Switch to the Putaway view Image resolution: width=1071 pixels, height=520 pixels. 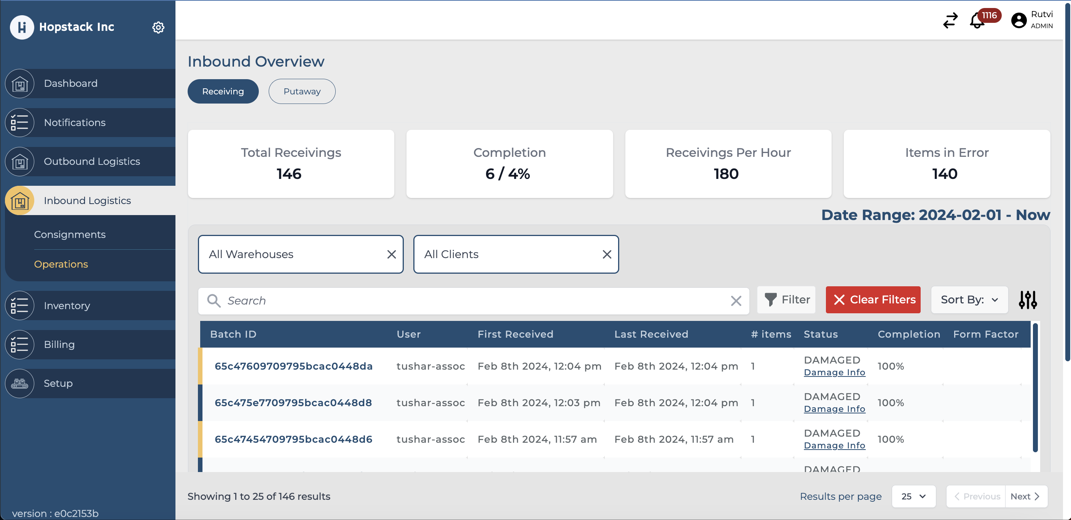(x=302, y=91)
